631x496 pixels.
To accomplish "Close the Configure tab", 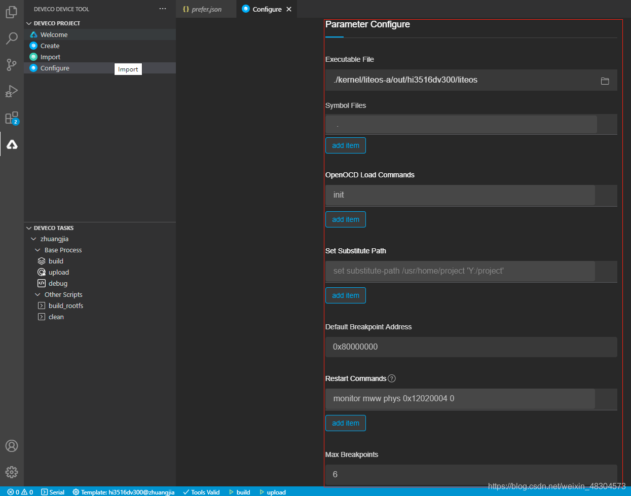I will coord(289,9).
